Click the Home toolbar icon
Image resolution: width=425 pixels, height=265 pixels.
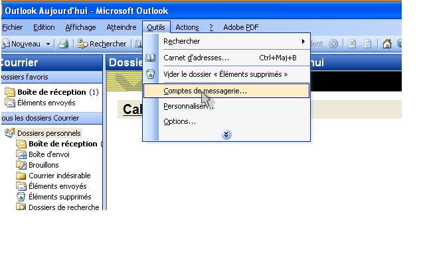(x=386, y=44)
